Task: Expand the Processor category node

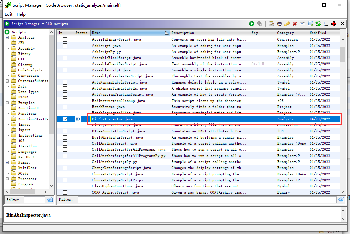Action: (7, 179)
